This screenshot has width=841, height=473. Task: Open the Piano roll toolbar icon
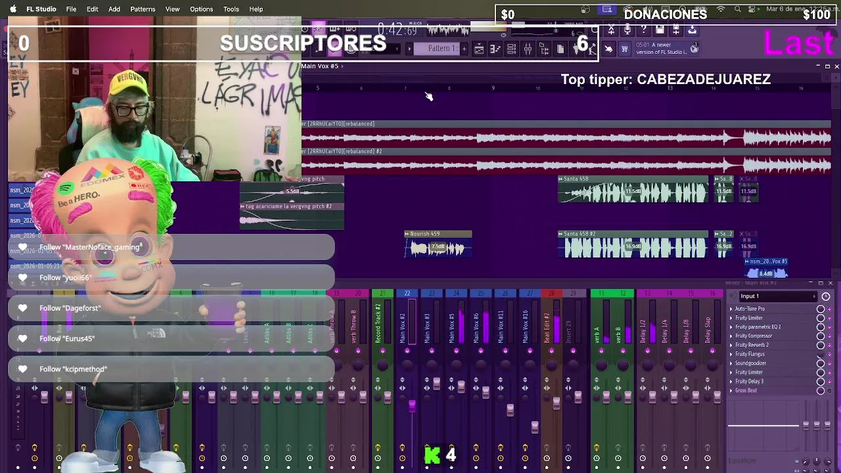point(495,49)
